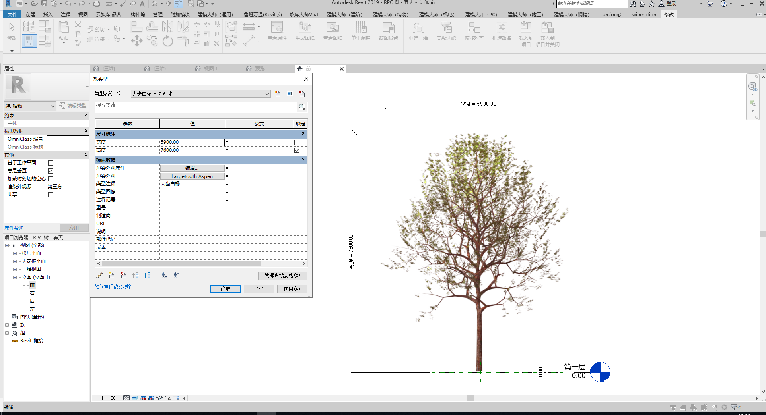Click the navigation wheel icon in view
This screenshot has height=415, width=766.
752,87
